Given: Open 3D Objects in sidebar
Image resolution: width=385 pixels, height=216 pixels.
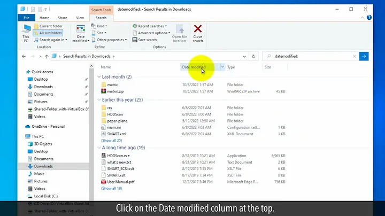Looking at the screenshot, I should pyautogui.click(x=43, y=144).
